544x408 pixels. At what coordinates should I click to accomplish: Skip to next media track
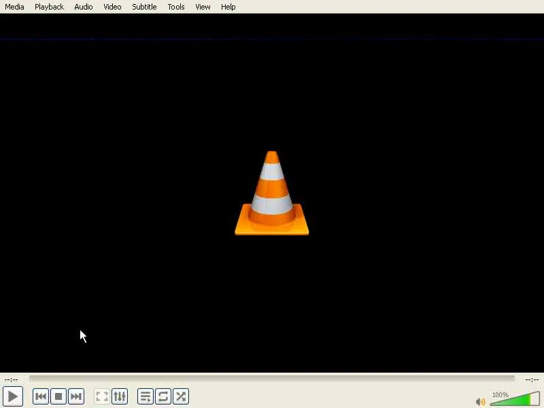[76, 396]
